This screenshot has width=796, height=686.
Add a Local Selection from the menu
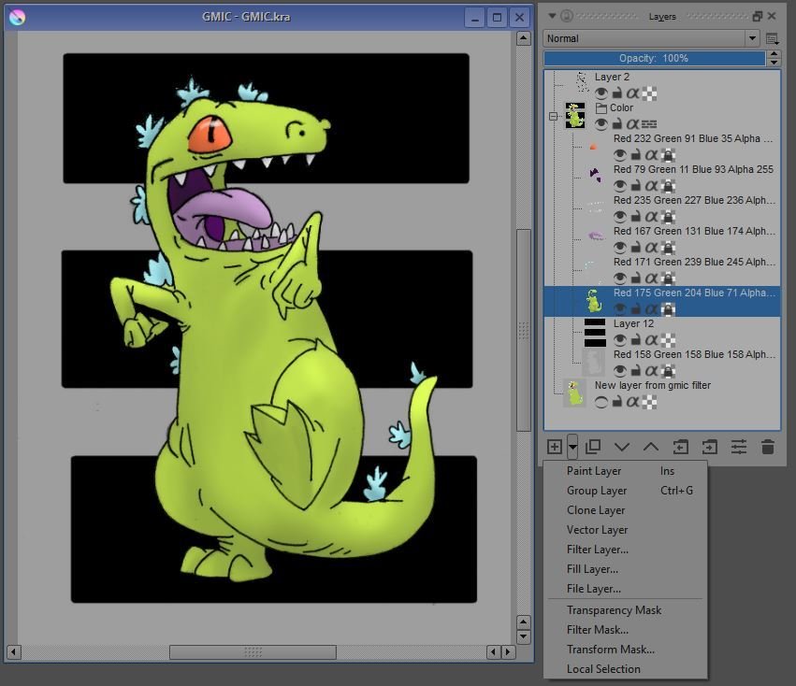pos(626,669)
